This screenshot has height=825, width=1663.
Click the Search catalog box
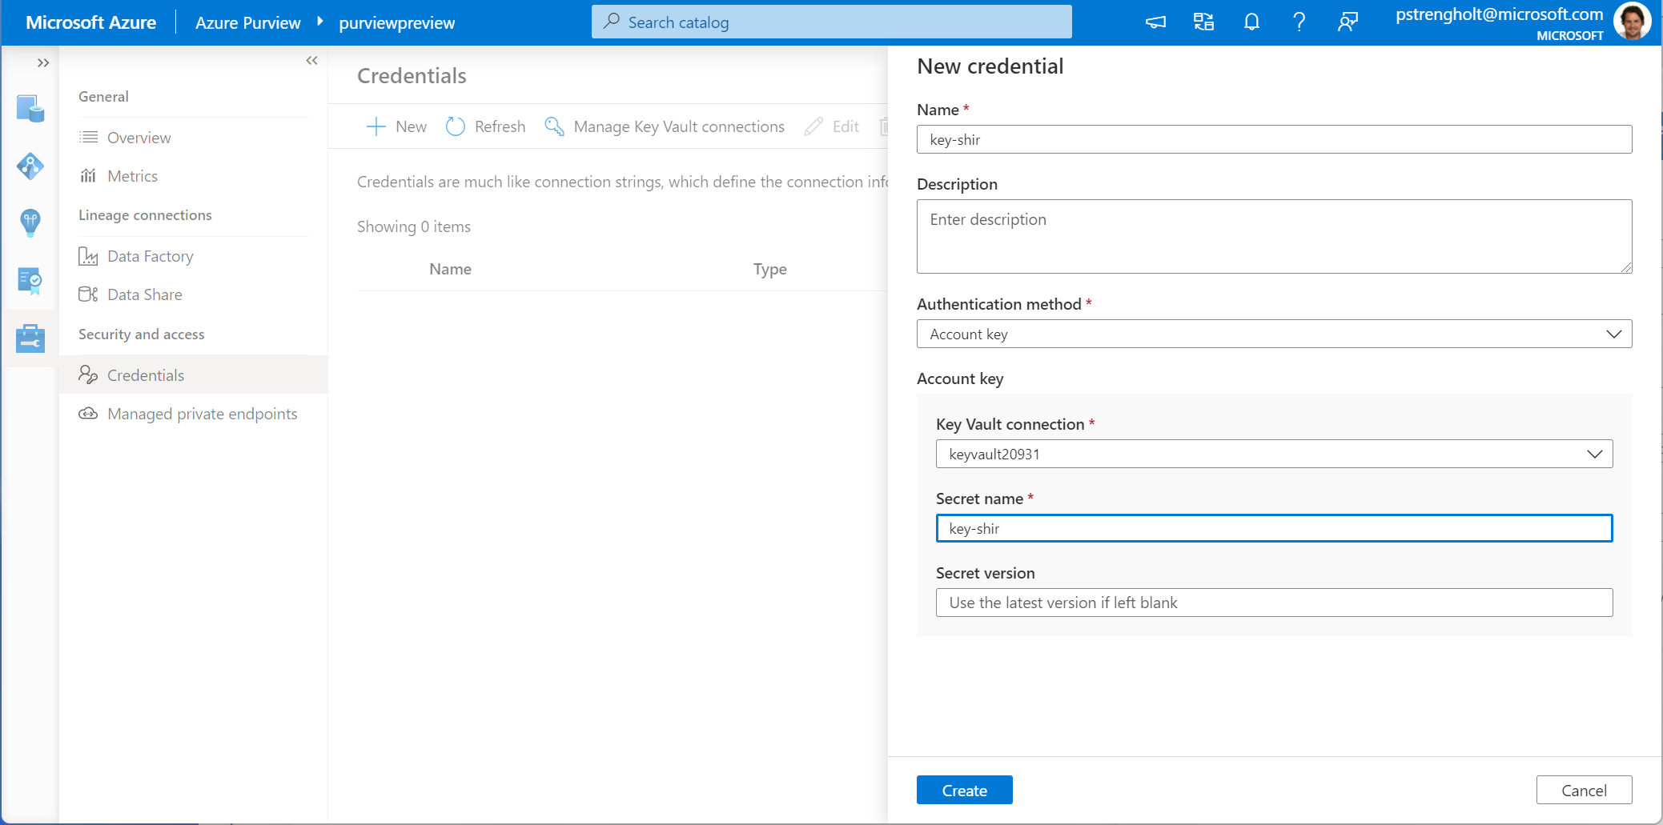click(831, 22)
